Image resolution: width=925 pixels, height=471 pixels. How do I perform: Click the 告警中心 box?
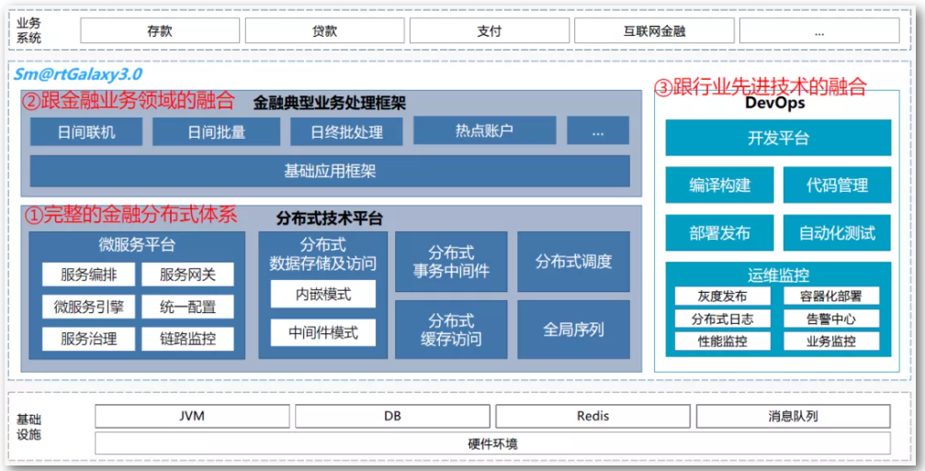click(x=831, y=319)
